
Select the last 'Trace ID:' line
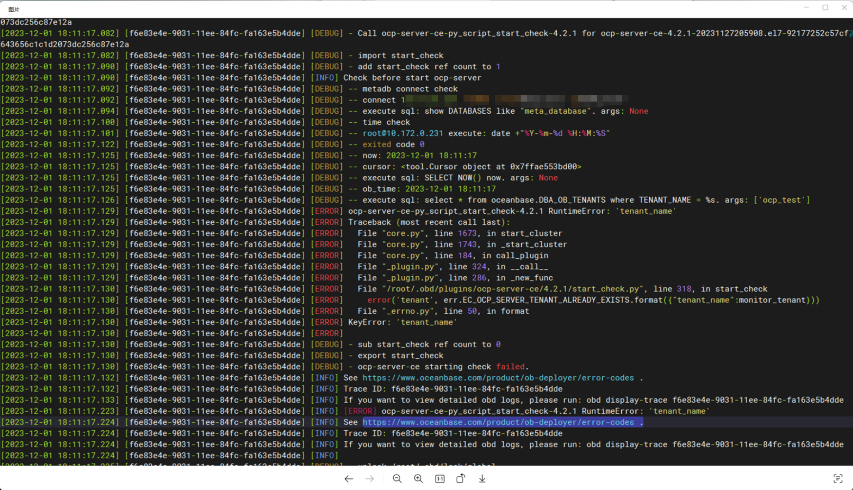click(453, 433)
